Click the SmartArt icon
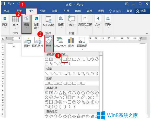The width and height of the screenshot is (151, 124). point(60,42)
